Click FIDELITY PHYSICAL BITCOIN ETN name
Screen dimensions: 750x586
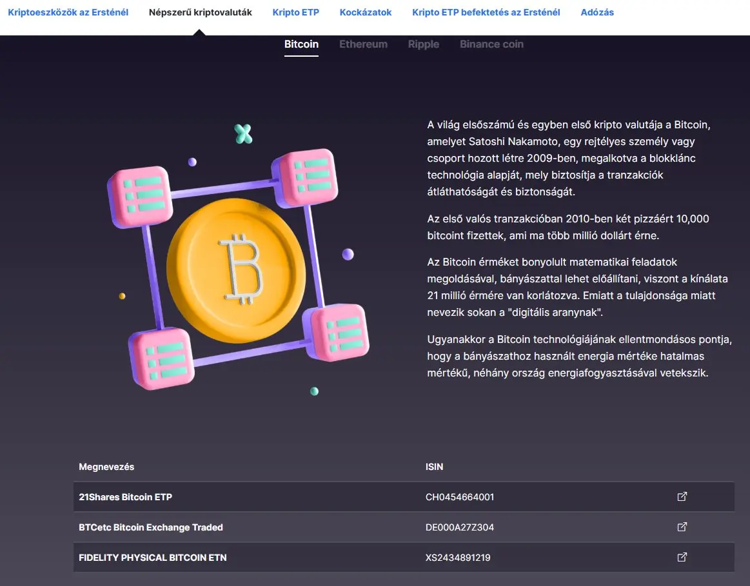pyautogui.click(x=153, y=558)
